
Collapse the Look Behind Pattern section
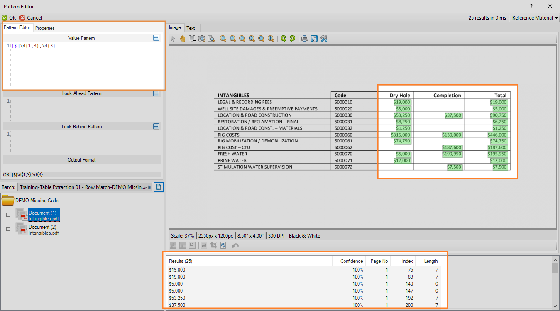156,127
